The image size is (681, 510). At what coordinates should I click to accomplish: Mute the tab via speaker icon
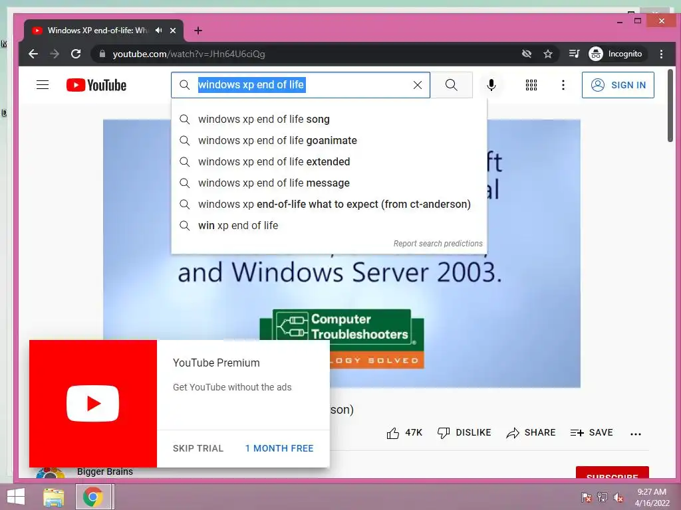coord(158,31)
